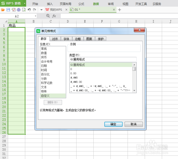Add a new document tab with plus
The height and width of the screenshot is (159, 178).
point(120,10)
